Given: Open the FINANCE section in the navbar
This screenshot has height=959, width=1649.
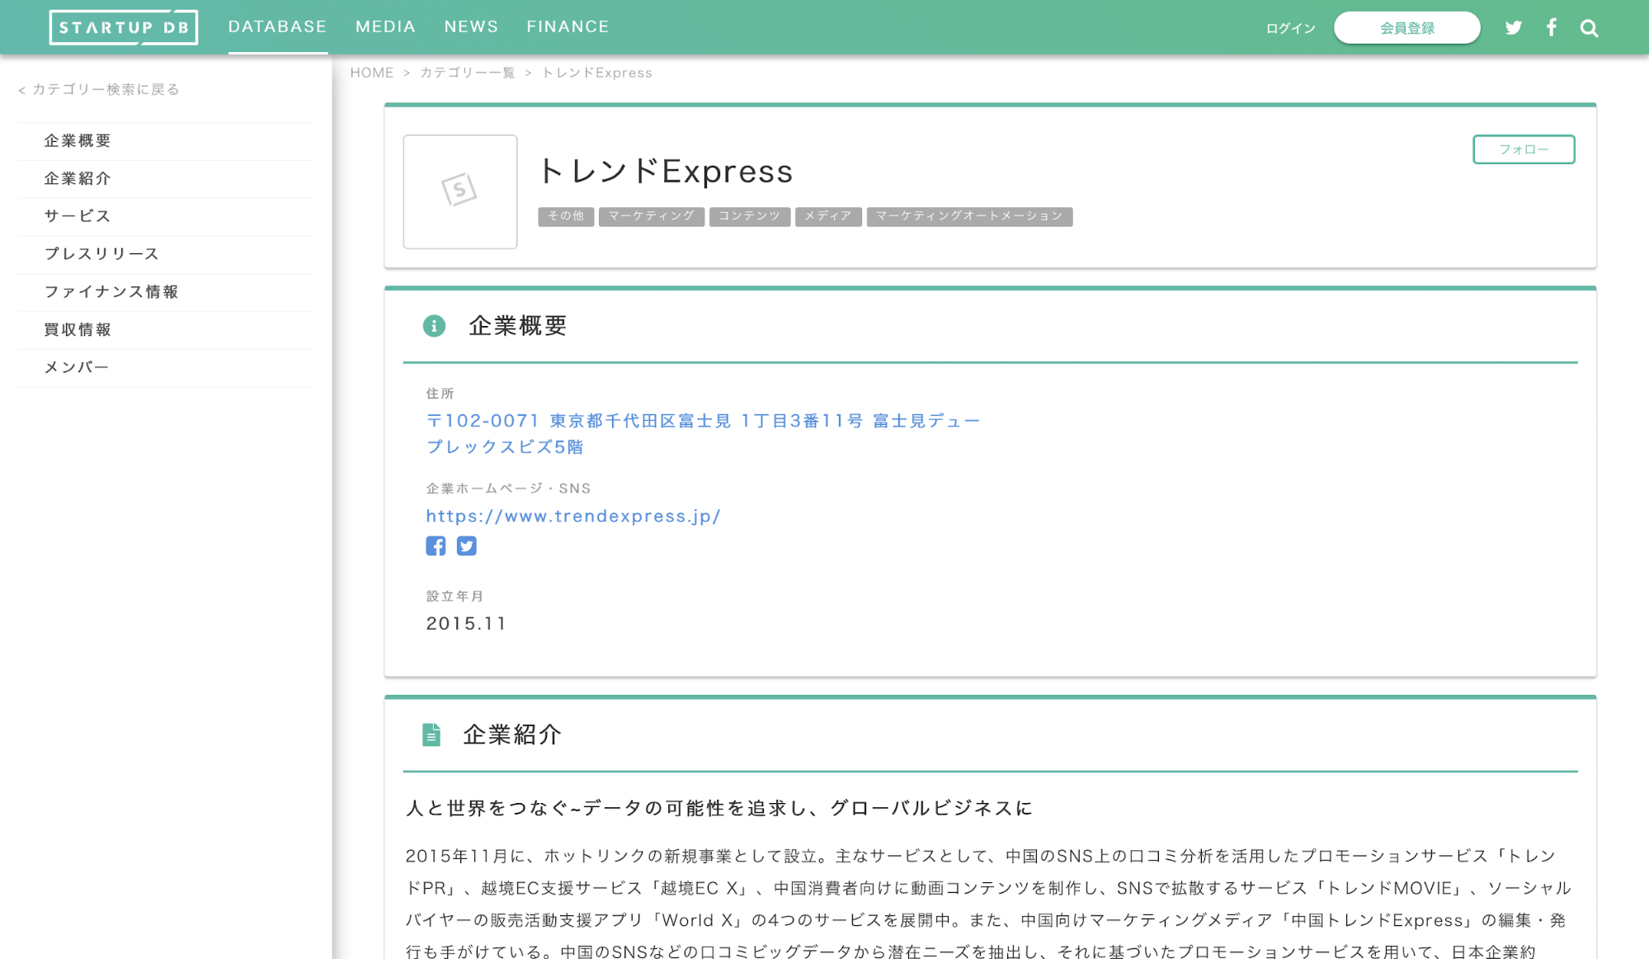Looking at the screenshot, I should point(568,26).
